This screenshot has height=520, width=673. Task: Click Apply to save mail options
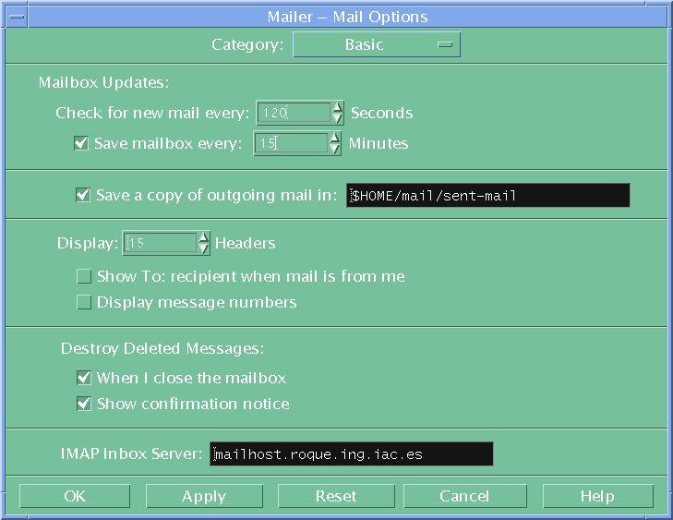coord(204,496)
